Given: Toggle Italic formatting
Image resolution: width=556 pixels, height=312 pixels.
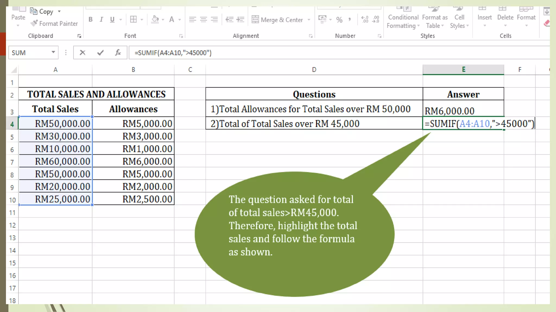Looking at the screenshot, I should pyautogui.click(x=101, y=19).
